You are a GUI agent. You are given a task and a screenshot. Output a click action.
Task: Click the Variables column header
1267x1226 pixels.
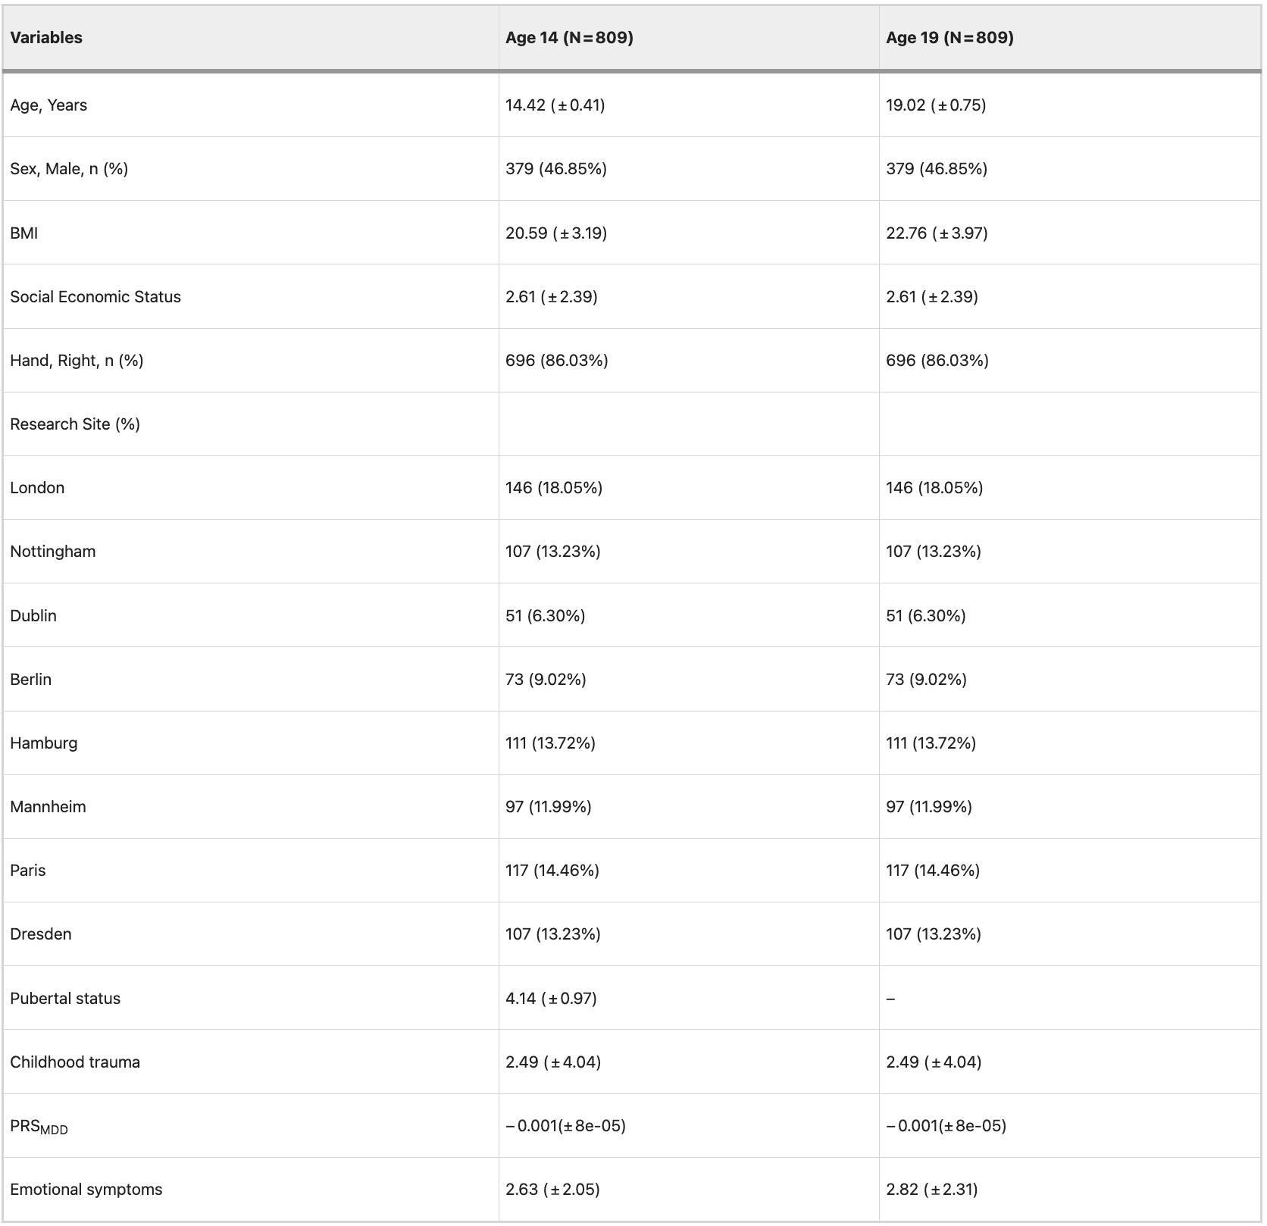pos(46,38)
